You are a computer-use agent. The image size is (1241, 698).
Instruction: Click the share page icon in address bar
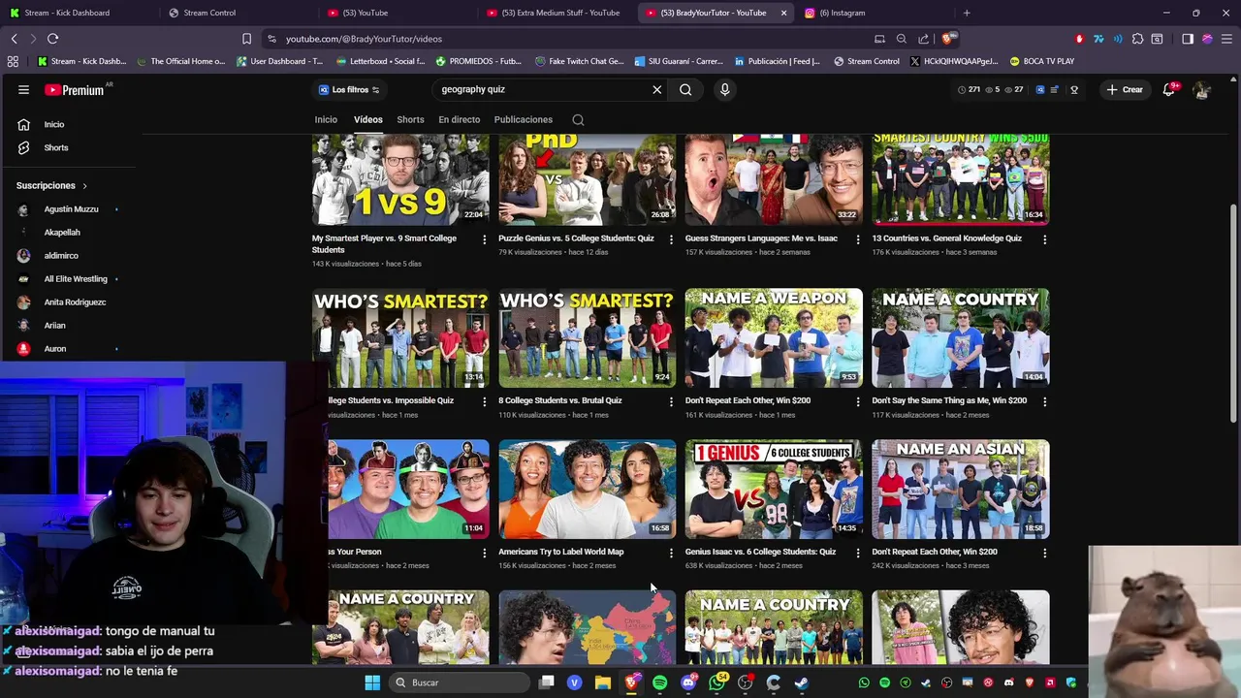(x=923, y=39)
